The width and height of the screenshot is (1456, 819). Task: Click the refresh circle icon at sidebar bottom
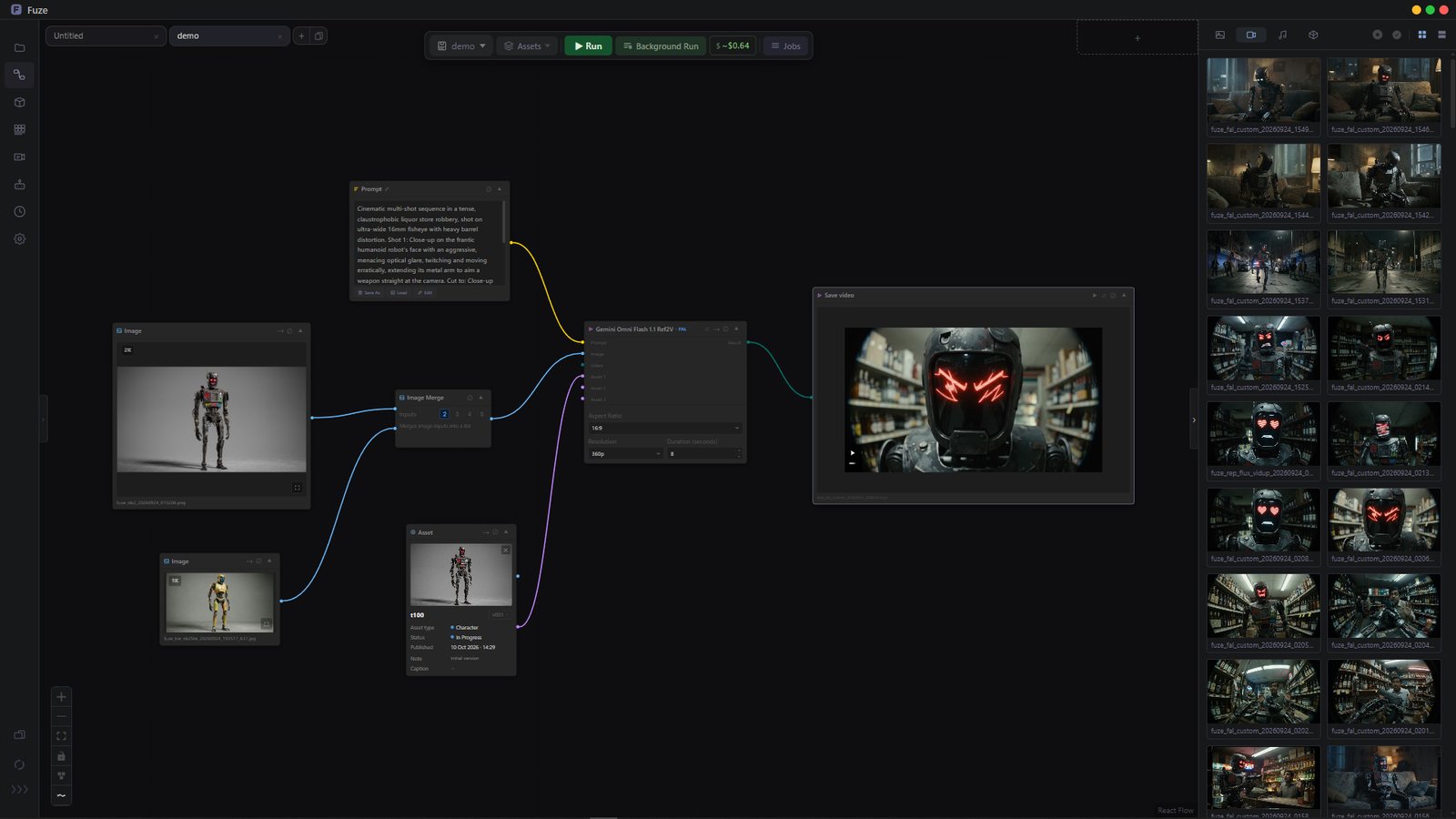pos(19,764)
